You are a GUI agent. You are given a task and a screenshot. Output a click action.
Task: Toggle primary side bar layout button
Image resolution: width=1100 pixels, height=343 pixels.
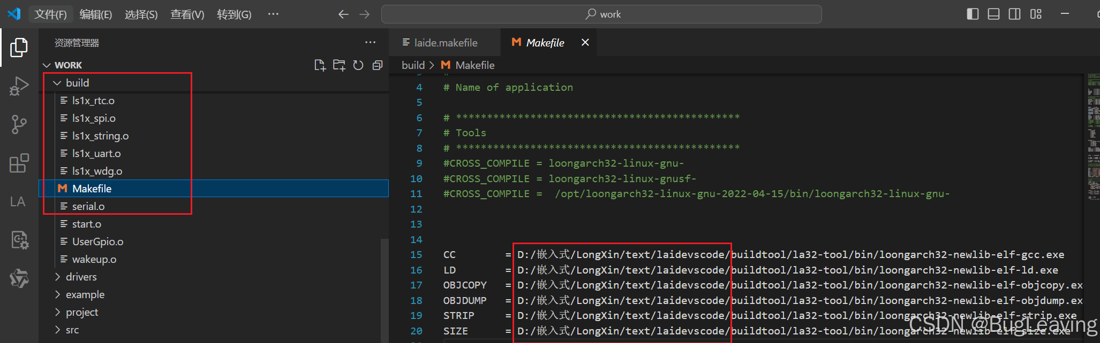tap(973, 14)
